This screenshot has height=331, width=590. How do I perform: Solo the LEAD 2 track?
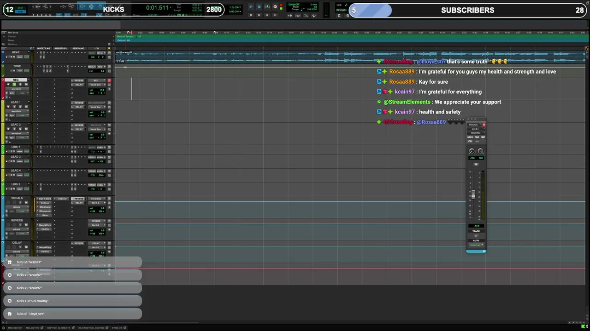[x=20, y=129]
